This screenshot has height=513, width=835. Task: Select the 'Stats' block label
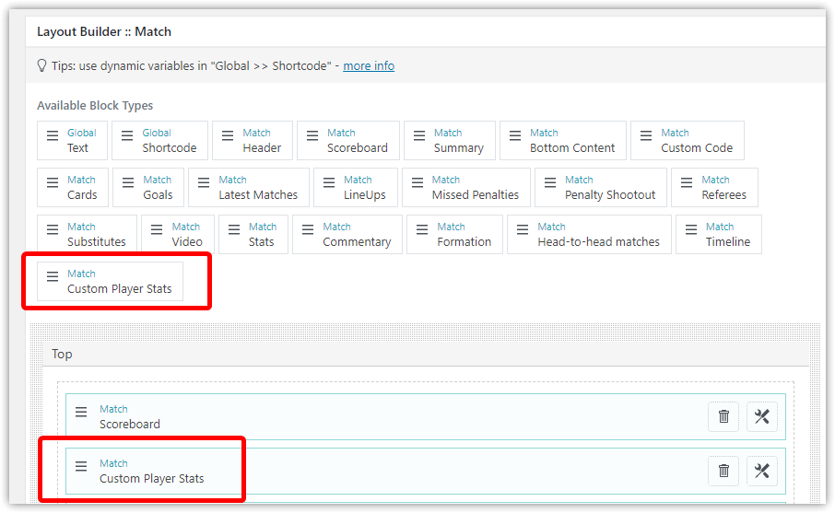[x=261, y=241]
